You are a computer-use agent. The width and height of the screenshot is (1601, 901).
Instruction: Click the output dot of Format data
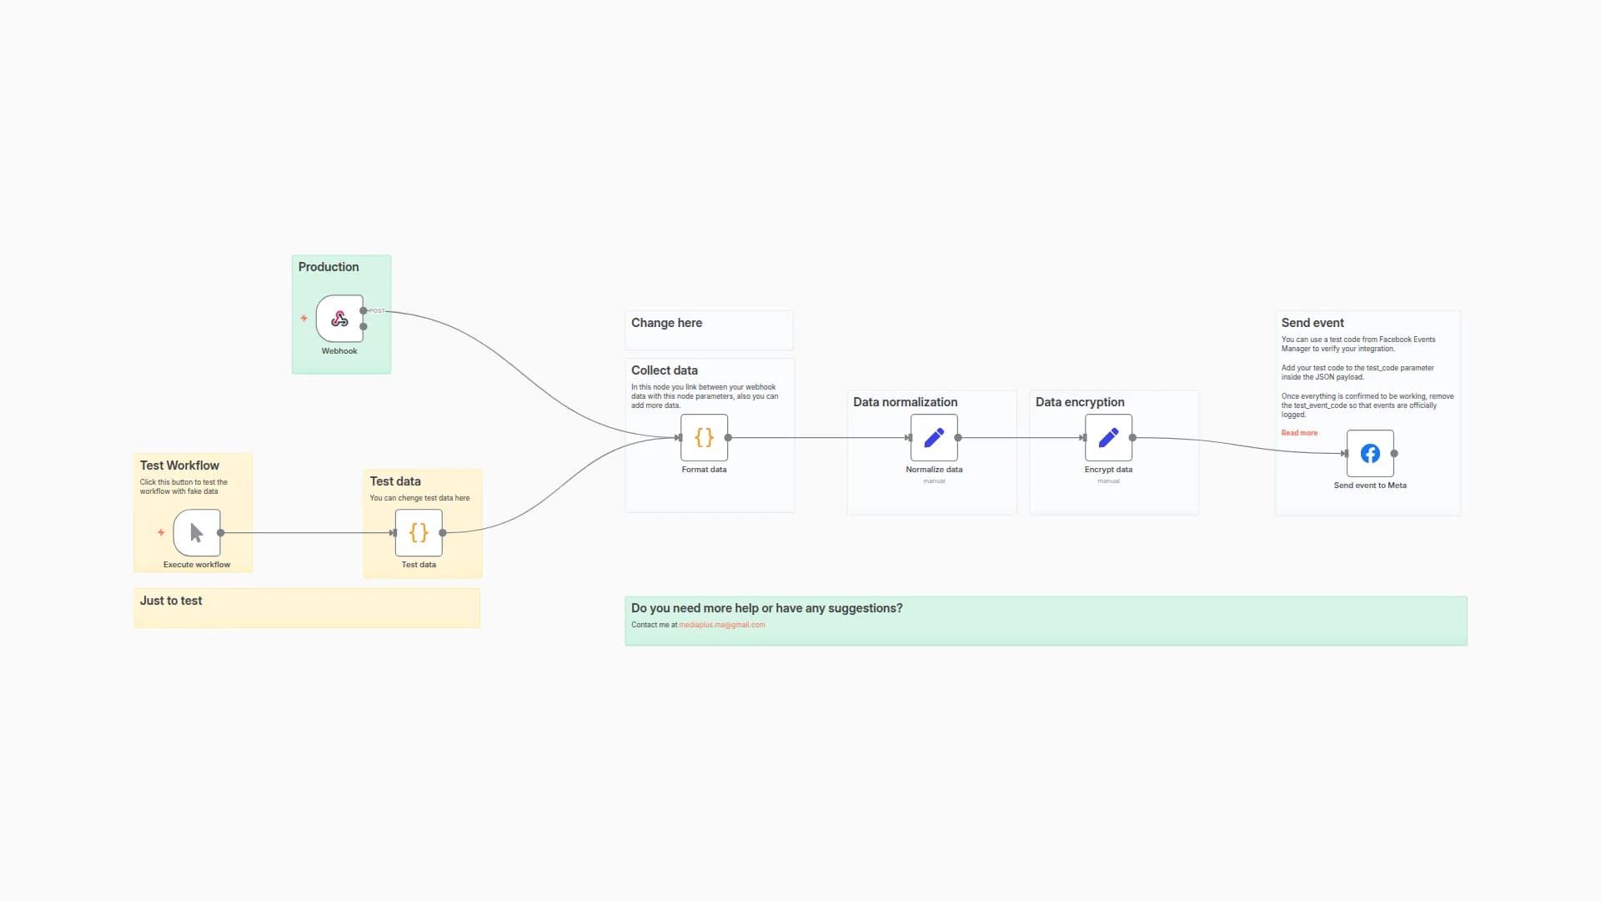729,437
